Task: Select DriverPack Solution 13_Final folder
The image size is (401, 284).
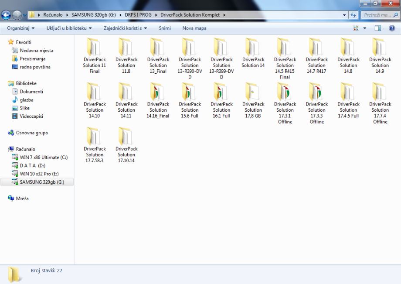Action: click(158, 56)
